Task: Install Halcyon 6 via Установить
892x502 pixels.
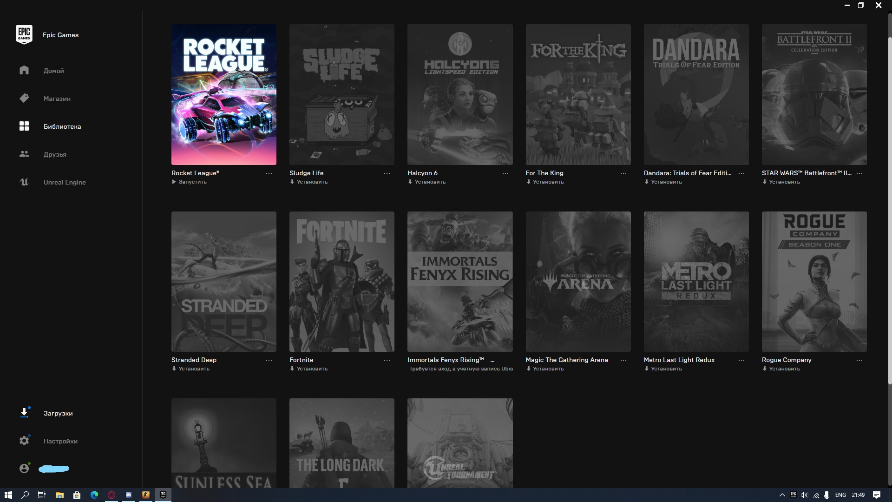Action: pyautogui.click(x=427, y=182)
